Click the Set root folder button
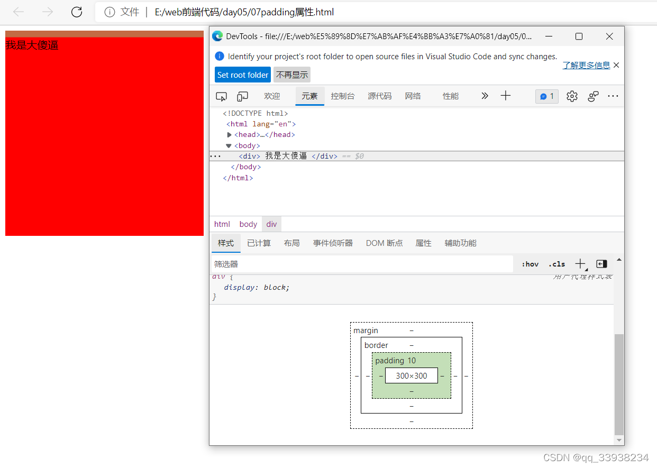 [243, 75]
